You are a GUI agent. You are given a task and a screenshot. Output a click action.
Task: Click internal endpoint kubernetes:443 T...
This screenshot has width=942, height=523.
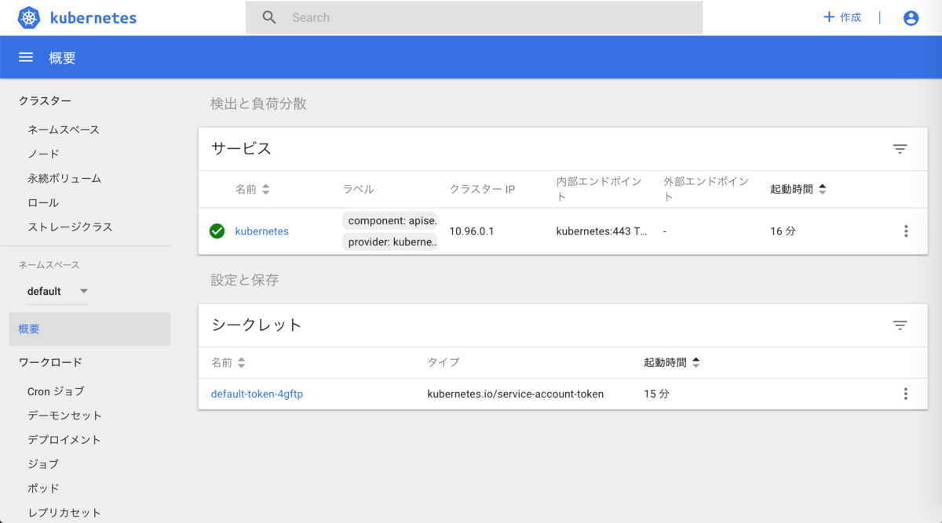pos(602,231)
